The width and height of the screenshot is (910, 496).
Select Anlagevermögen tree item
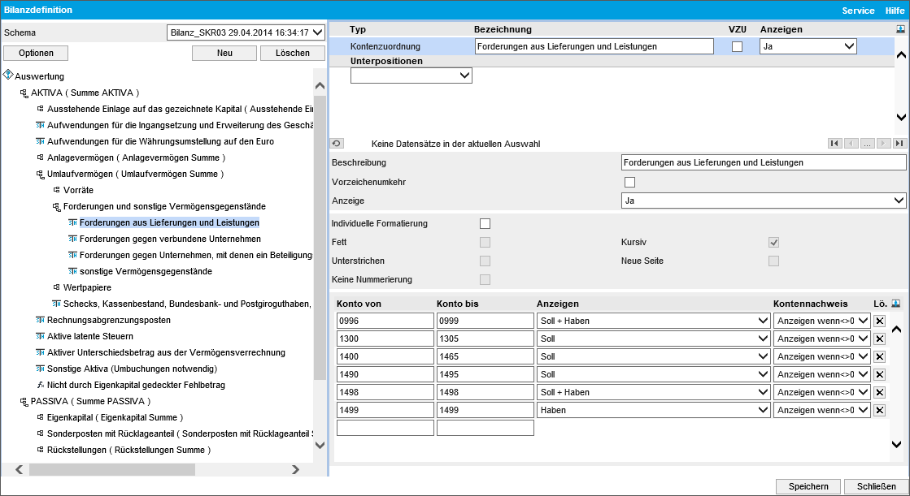click(x=137, y=157)
